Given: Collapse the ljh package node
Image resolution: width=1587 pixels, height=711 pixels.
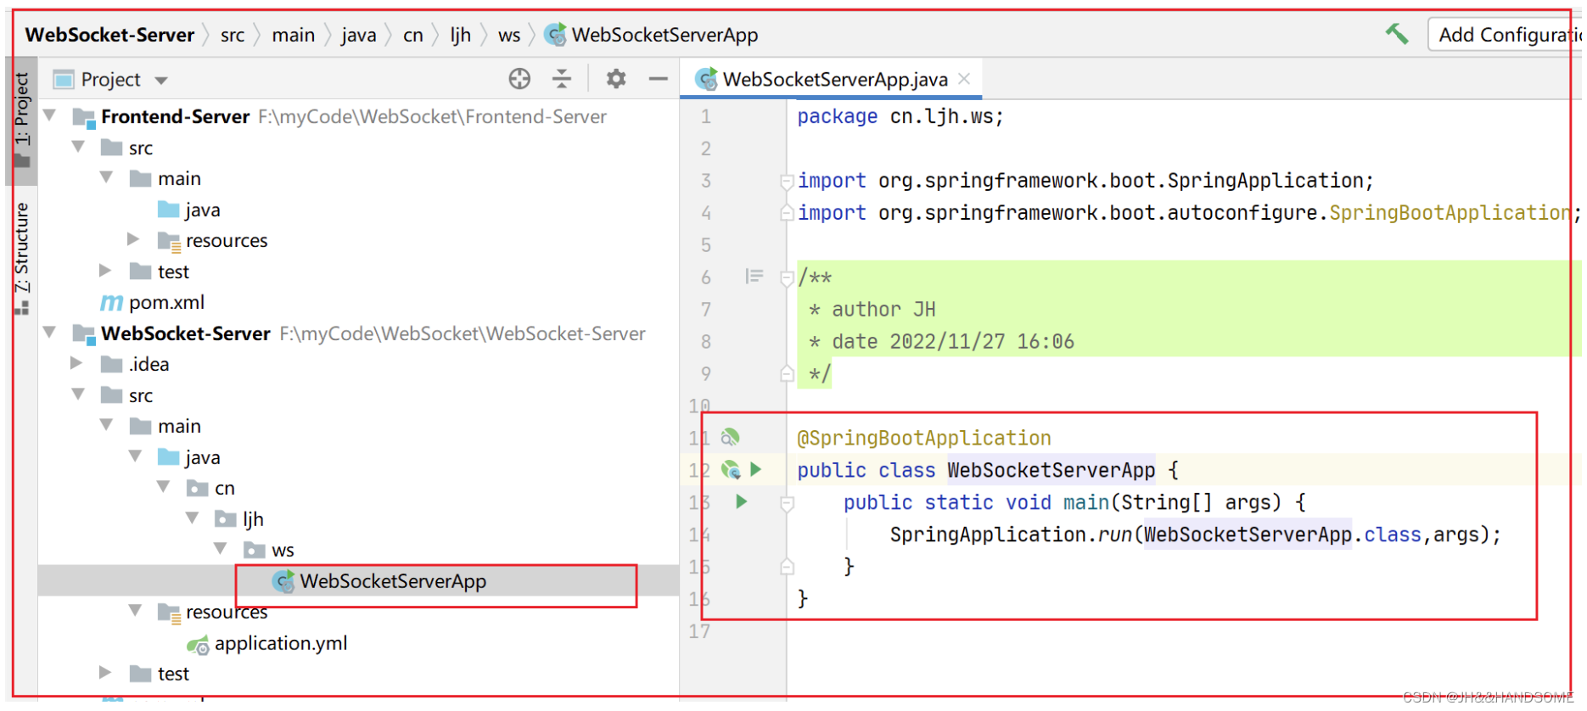Looking at the screenshot, I should tap(193, 518).
